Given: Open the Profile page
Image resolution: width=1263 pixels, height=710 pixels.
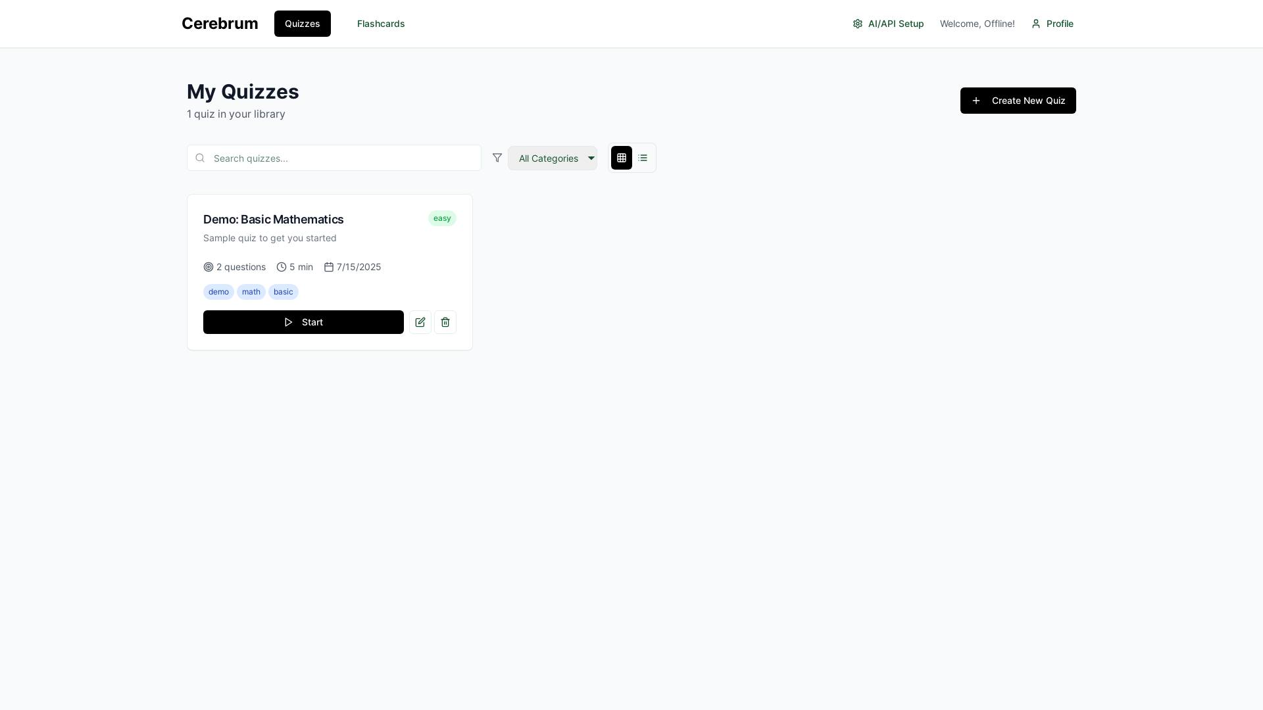Looking at the screenshot, I should 1052,24.
